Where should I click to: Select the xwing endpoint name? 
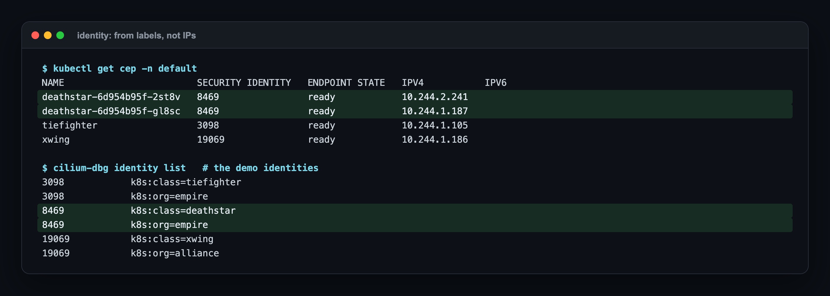[56, 139]
